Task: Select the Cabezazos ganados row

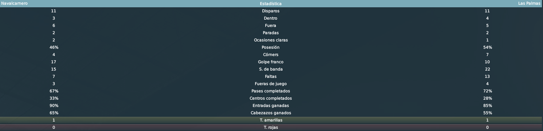Action: click(x=271, y=113)
